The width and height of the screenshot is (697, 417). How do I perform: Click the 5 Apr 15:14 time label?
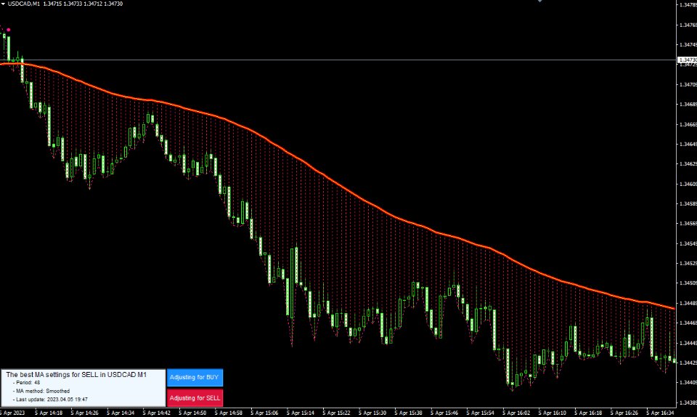point(301,413)
